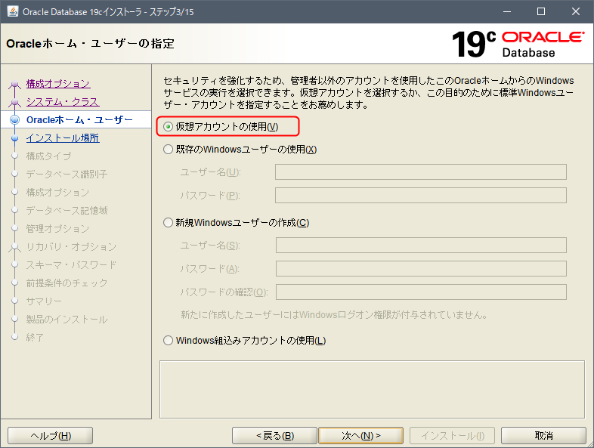Click the 構成タイプ step text
Viewport: 594px width, 448px height.
[x=48, y=156]
